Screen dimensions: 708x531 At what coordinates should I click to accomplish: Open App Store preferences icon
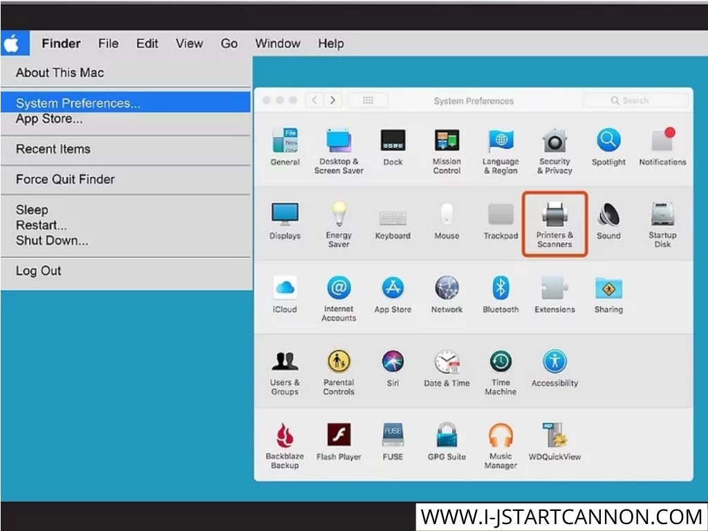pyautogui.click(x=393, y=295)
